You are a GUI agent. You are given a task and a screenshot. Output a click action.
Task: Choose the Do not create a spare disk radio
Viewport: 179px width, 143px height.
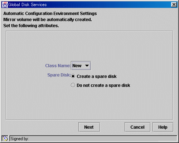73,85
